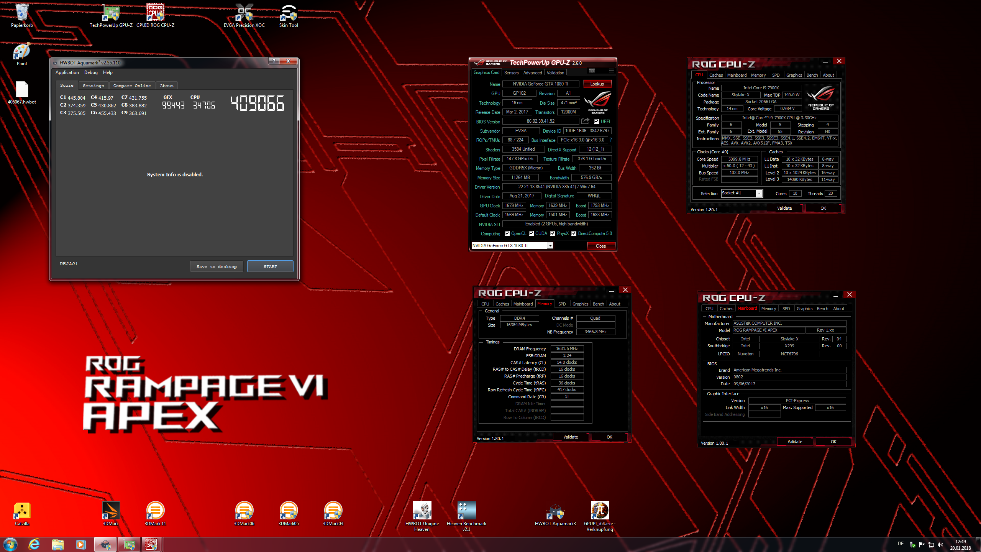Switch to ROG CPU-Z taskbar button

[x=152, y=544]
